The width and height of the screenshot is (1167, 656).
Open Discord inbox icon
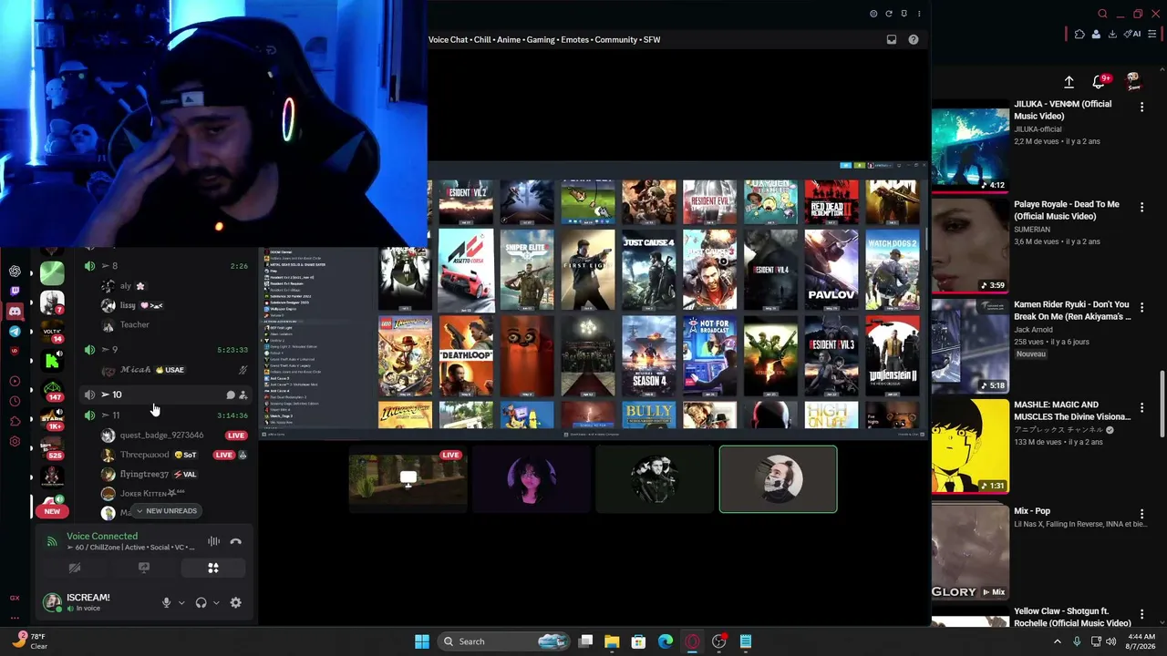coord(892,40)
